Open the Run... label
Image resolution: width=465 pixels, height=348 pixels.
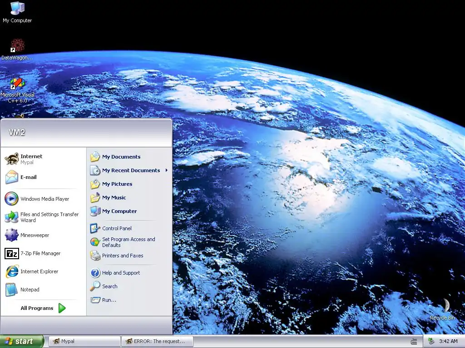(x=109, y=300)
